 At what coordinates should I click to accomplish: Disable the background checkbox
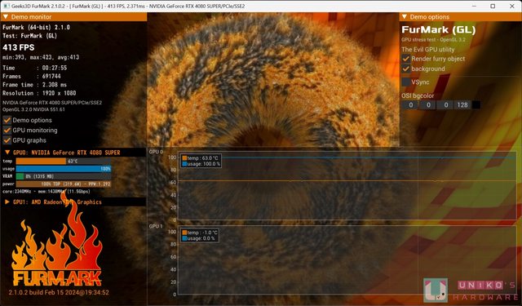point(406,69)
